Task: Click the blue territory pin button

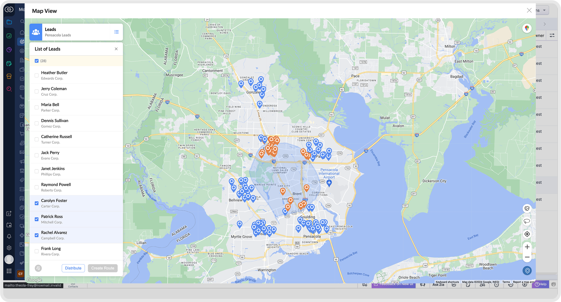Action: pos(527,271)
